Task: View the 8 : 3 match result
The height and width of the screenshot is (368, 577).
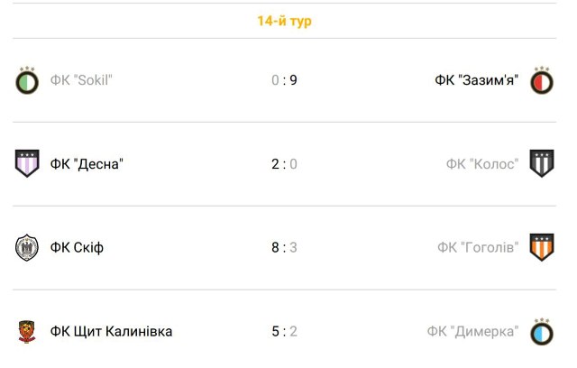Action: pyautogui.click(x=285, y=248)
